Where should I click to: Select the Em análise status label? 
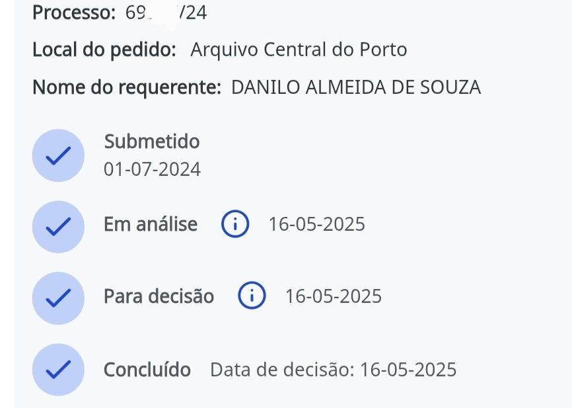click(x=151, y=225)
